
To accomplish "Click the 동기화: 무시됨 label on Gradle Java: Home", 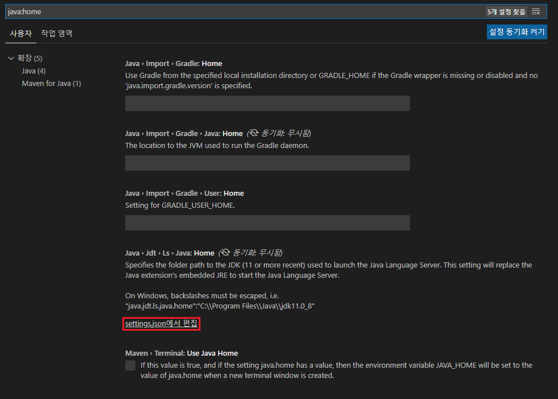I will click(x=286, y=133).
